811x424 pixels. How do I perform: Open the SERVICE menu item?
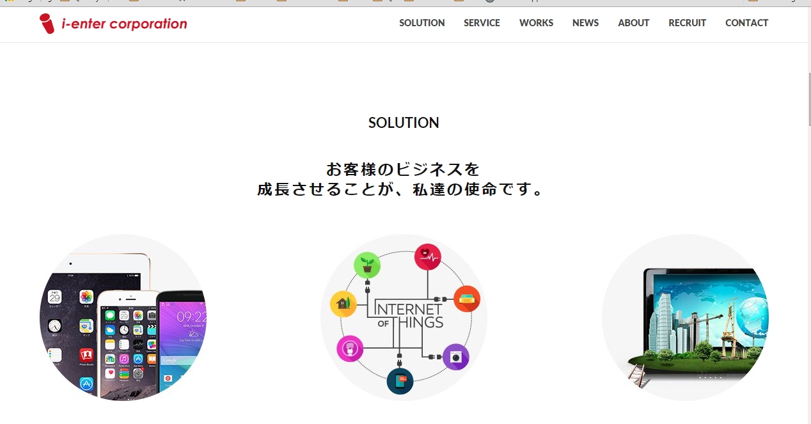(482, 23)
